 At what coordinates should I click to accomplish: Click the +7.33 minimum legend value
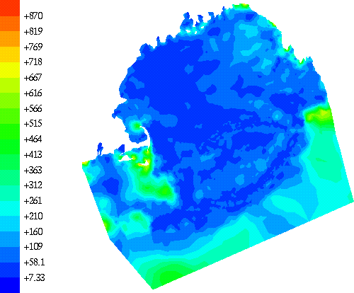[x=34, y=277]
